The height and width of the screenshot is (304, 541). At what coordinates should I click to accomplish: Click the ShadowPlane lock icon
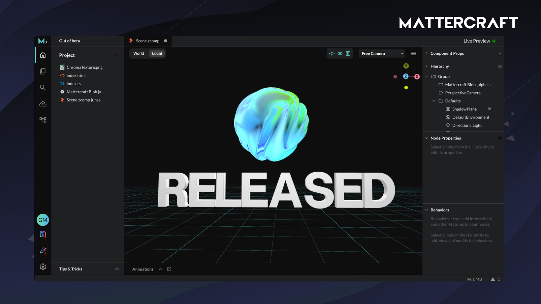pyautogui.click(x=490, y=109)
